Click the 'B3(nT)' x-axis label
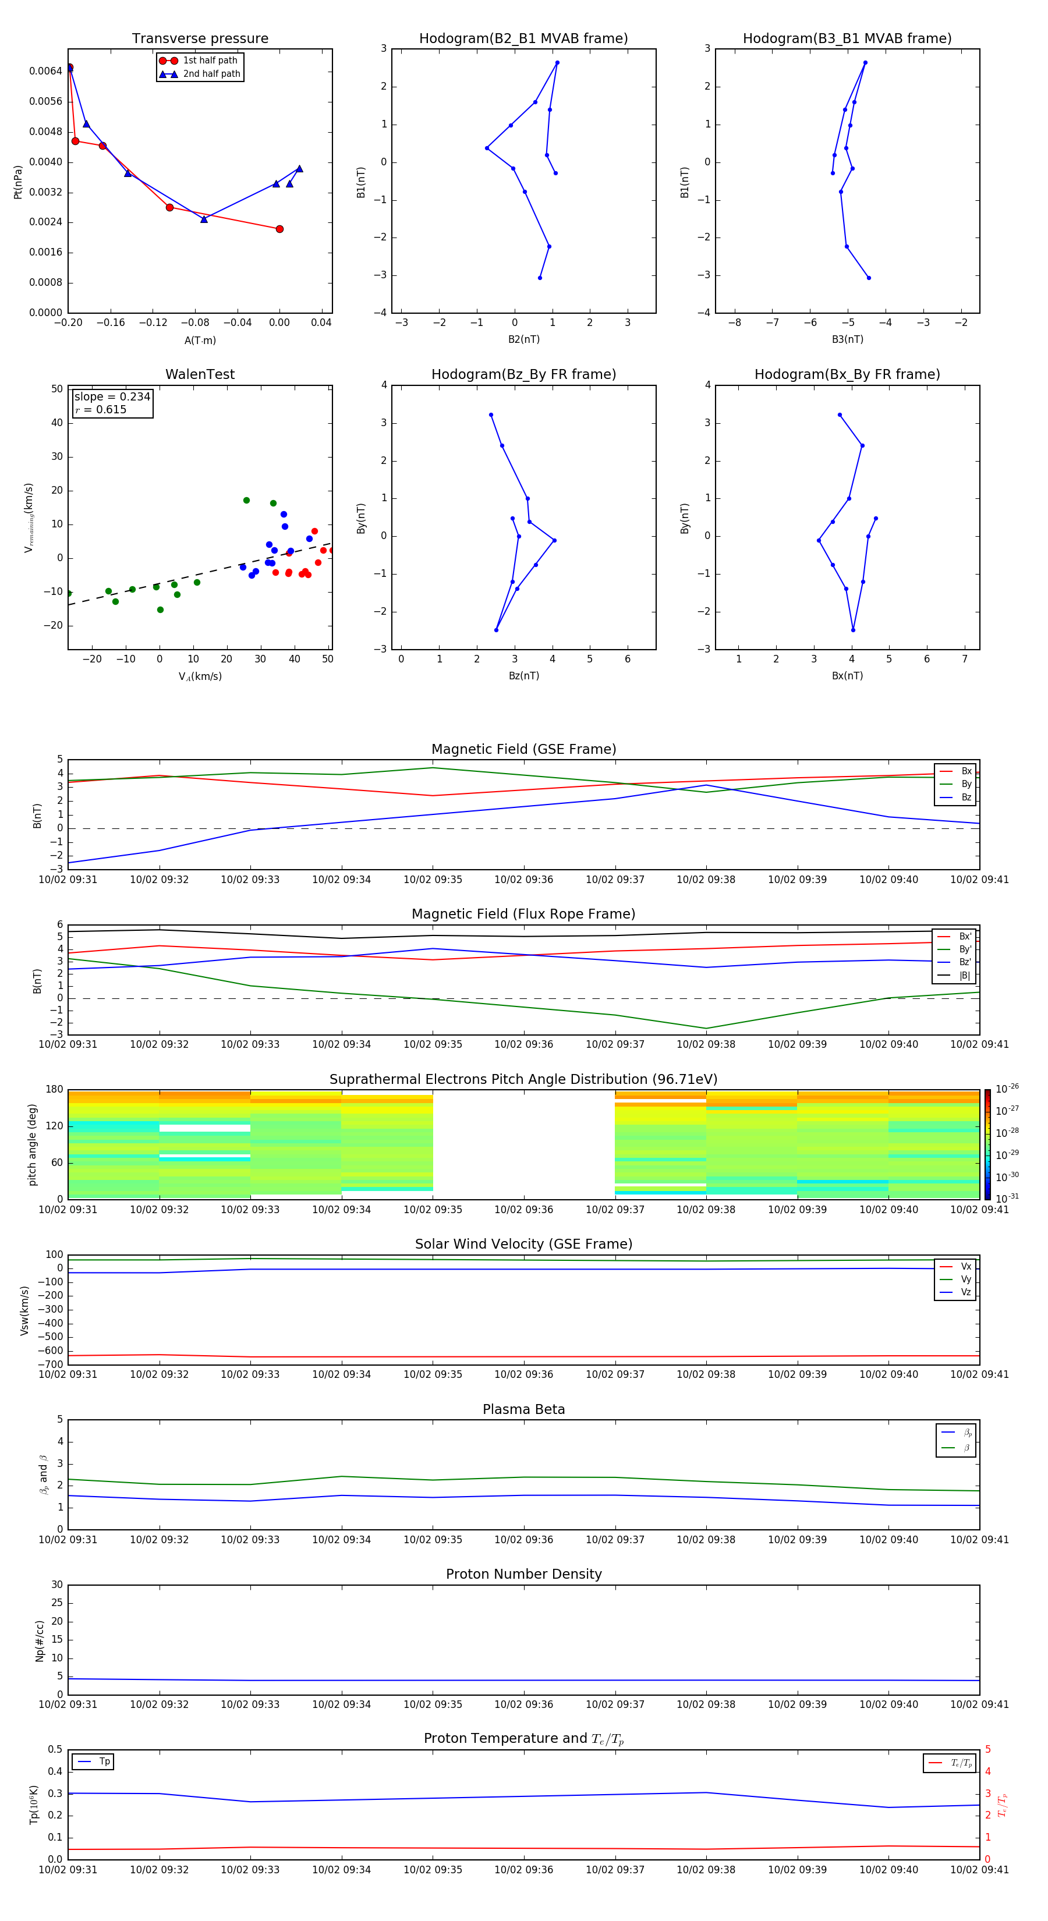 pos(847,339)
